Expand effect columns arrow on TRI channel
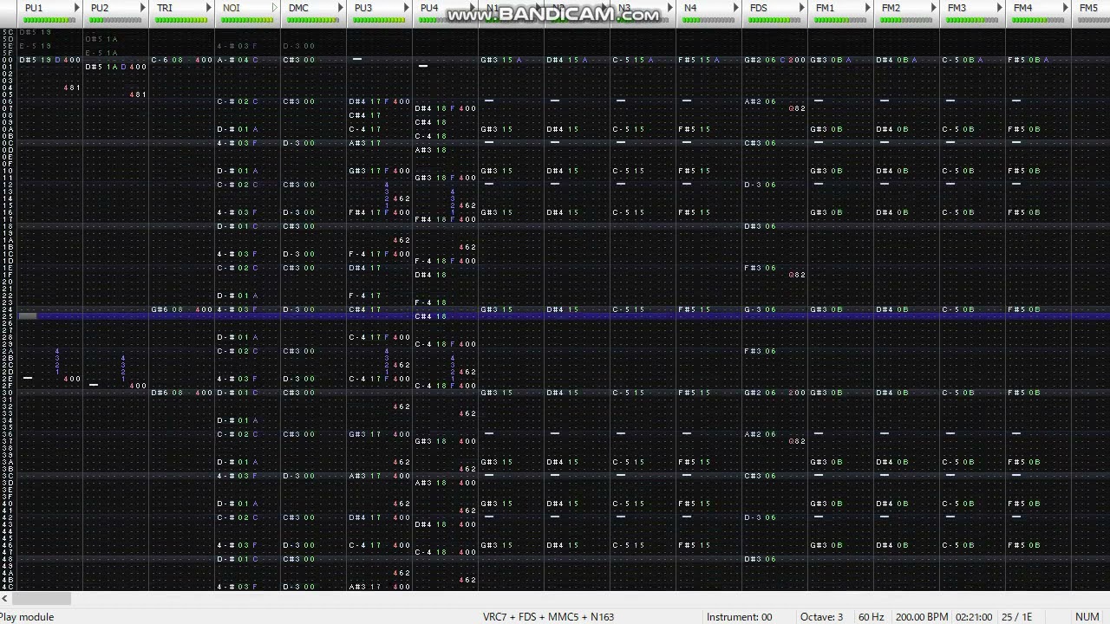Image resolution: width=1110 pixels, height=624 pixels. (209, 8)
